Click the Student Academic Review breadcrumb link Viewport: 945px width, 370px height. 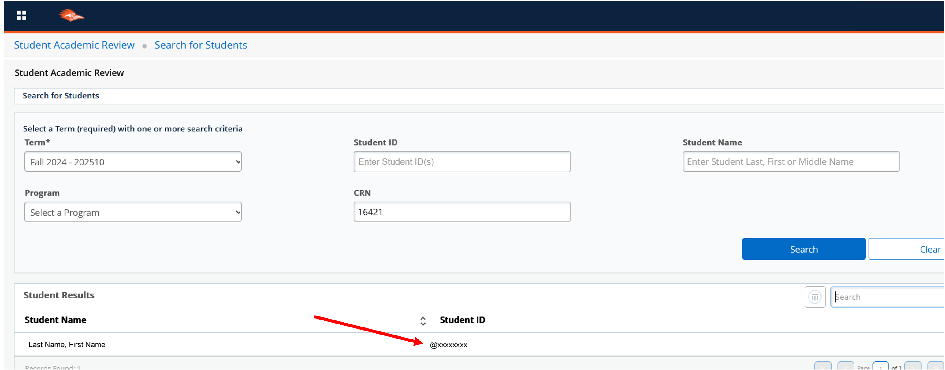74,45
